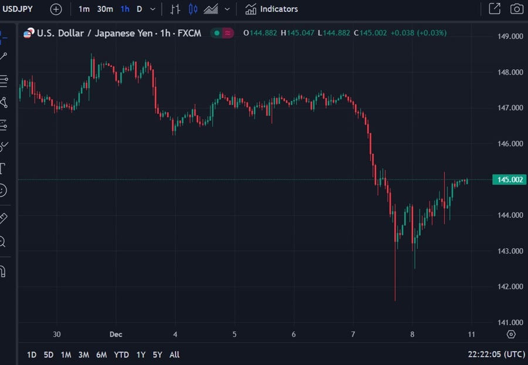Choose the Bars chart style icon

[175, 9]
